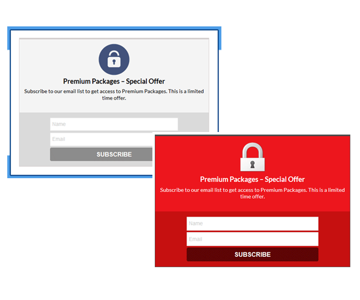Screen dimensions: 360x300
Task: Click the blue circular padlock icon
Action: point(114,59)
